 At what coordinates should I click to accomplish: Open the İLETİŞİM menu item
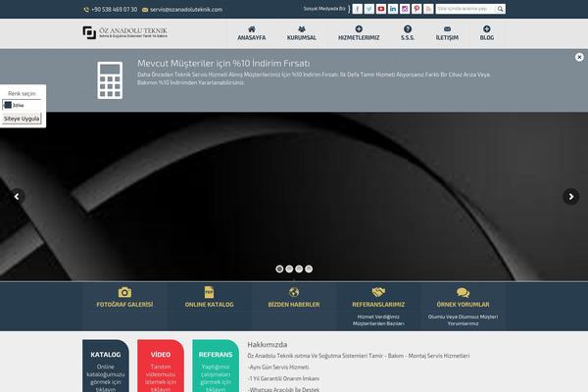[x=447, y=33]
